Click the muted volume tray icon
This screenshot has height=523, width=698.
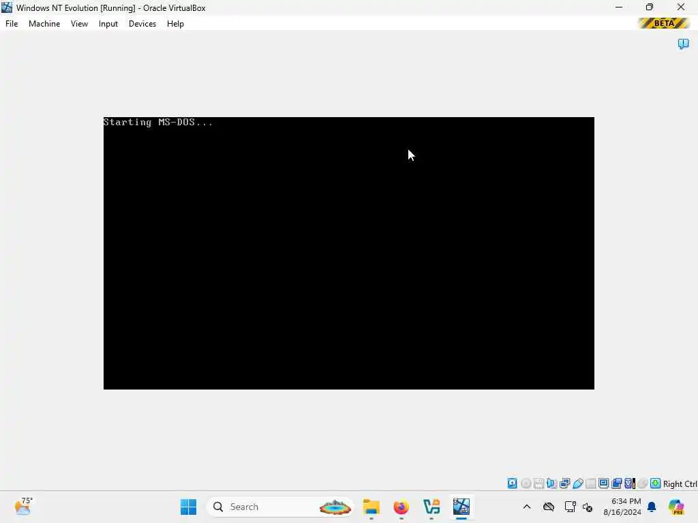coord(588,507)
